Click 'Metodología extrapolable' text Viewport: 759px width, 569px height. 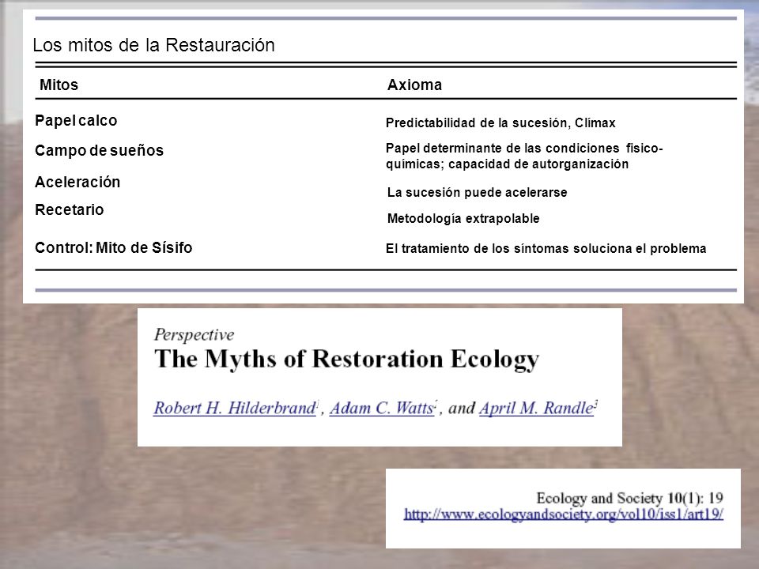(x=463, y=219)
